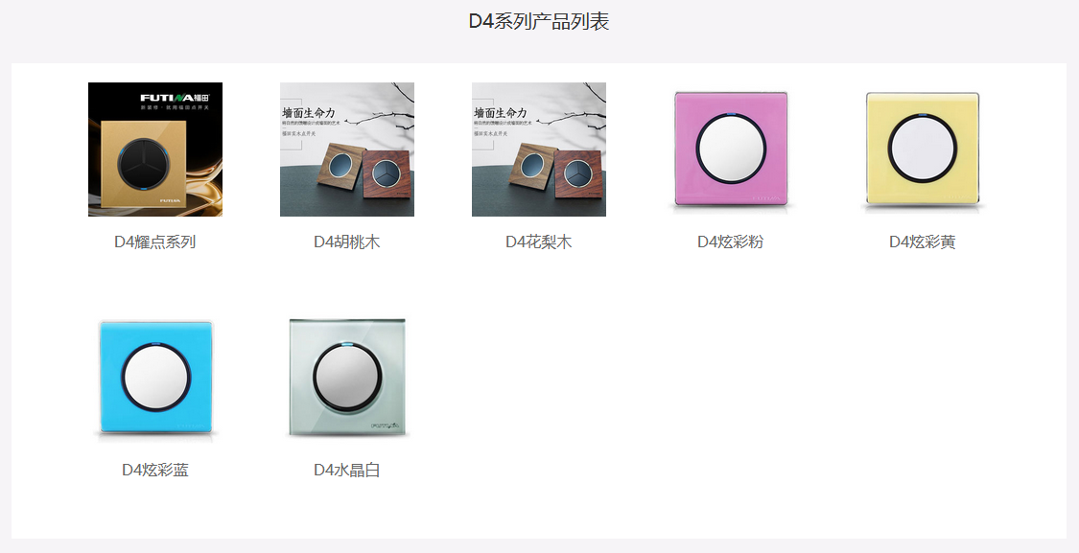The width and height of the screenshot is (1079, 553).
Task: Select the D4花梨木 product thumbnail
Action: pos(539,150)
